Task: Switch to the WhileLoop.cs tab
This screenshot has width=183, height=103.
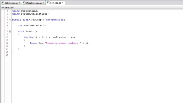Action: (x=11, y=3)
